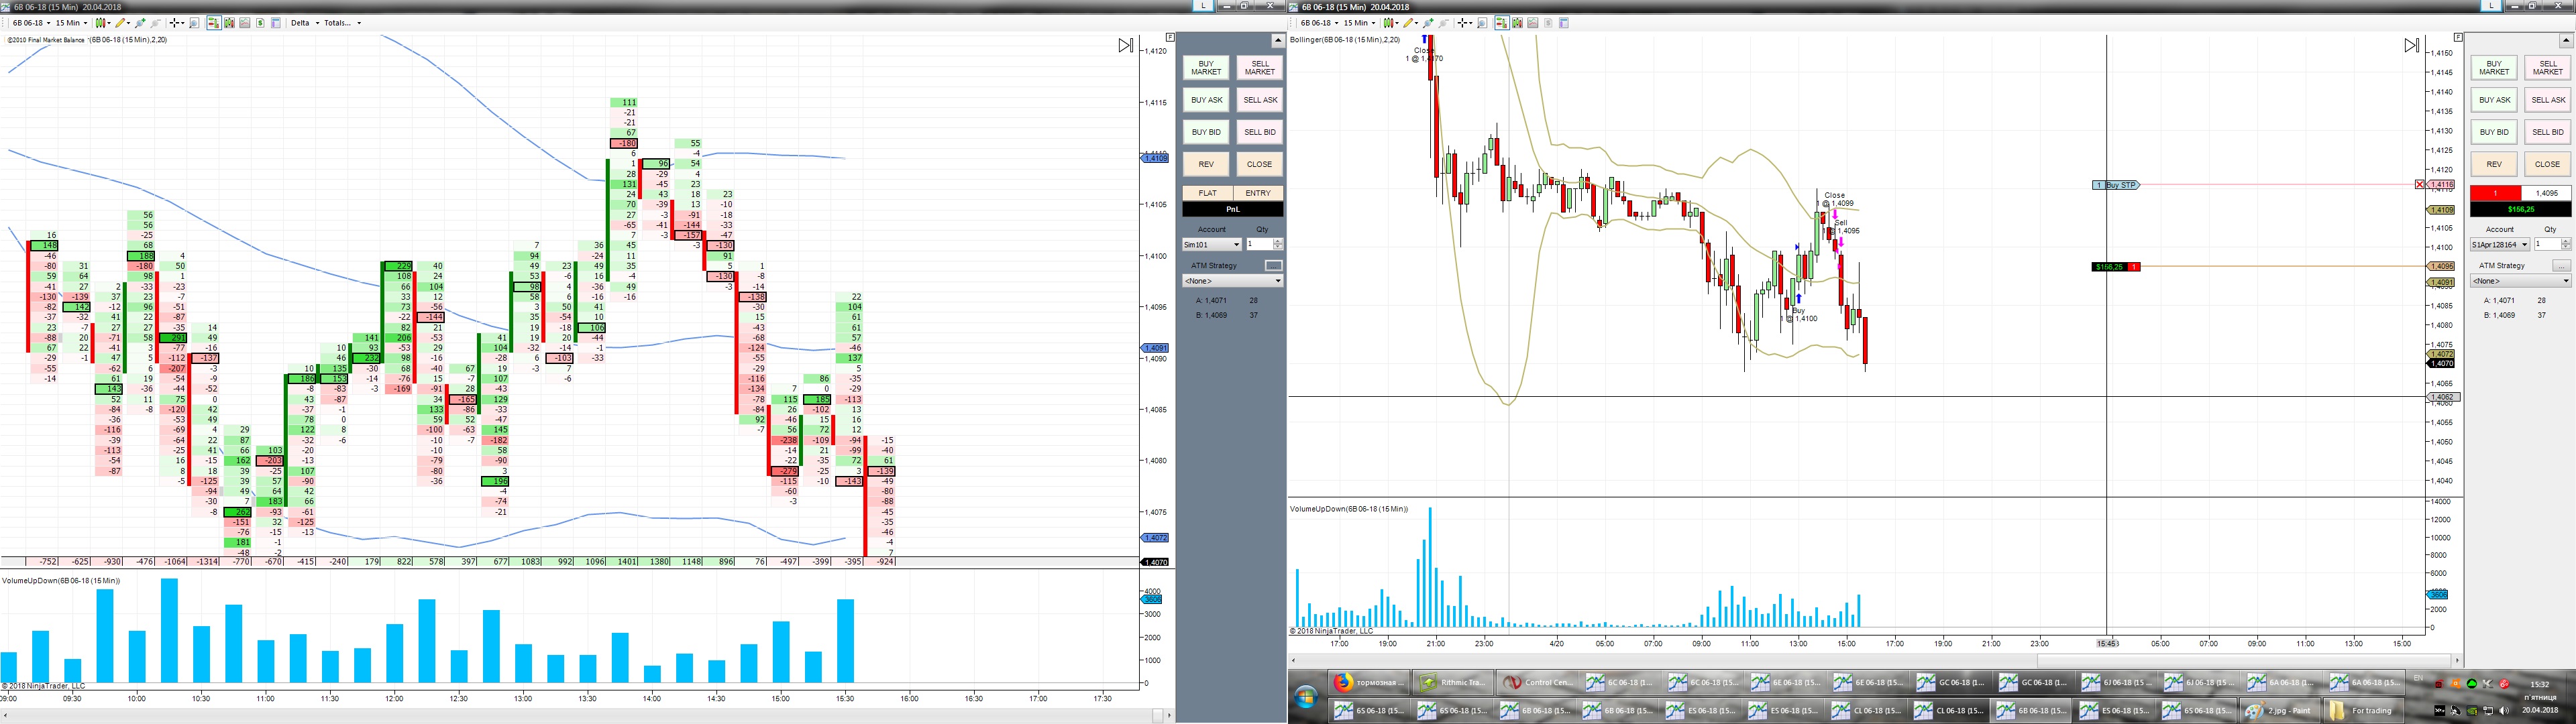Click the Strategies dollar-sign icon
Viewport: 2576px width, 724px height.
click(260, 23)
